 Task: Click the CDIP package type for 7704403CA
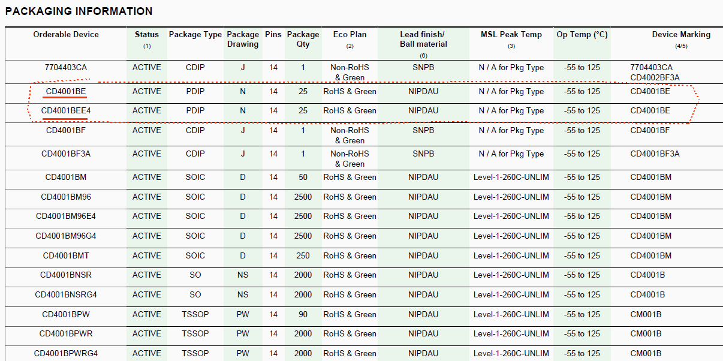(x=195, y=68)
